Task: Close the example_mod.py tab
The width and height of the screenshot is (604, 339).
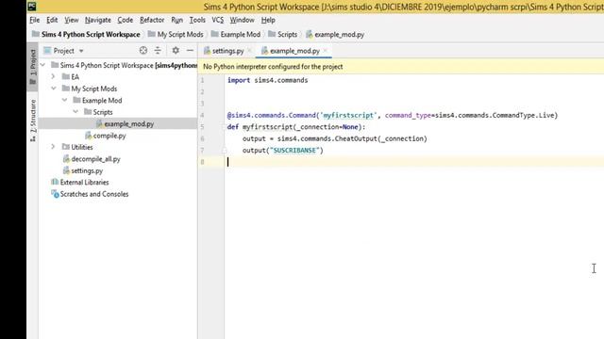Action: [326, 50]
